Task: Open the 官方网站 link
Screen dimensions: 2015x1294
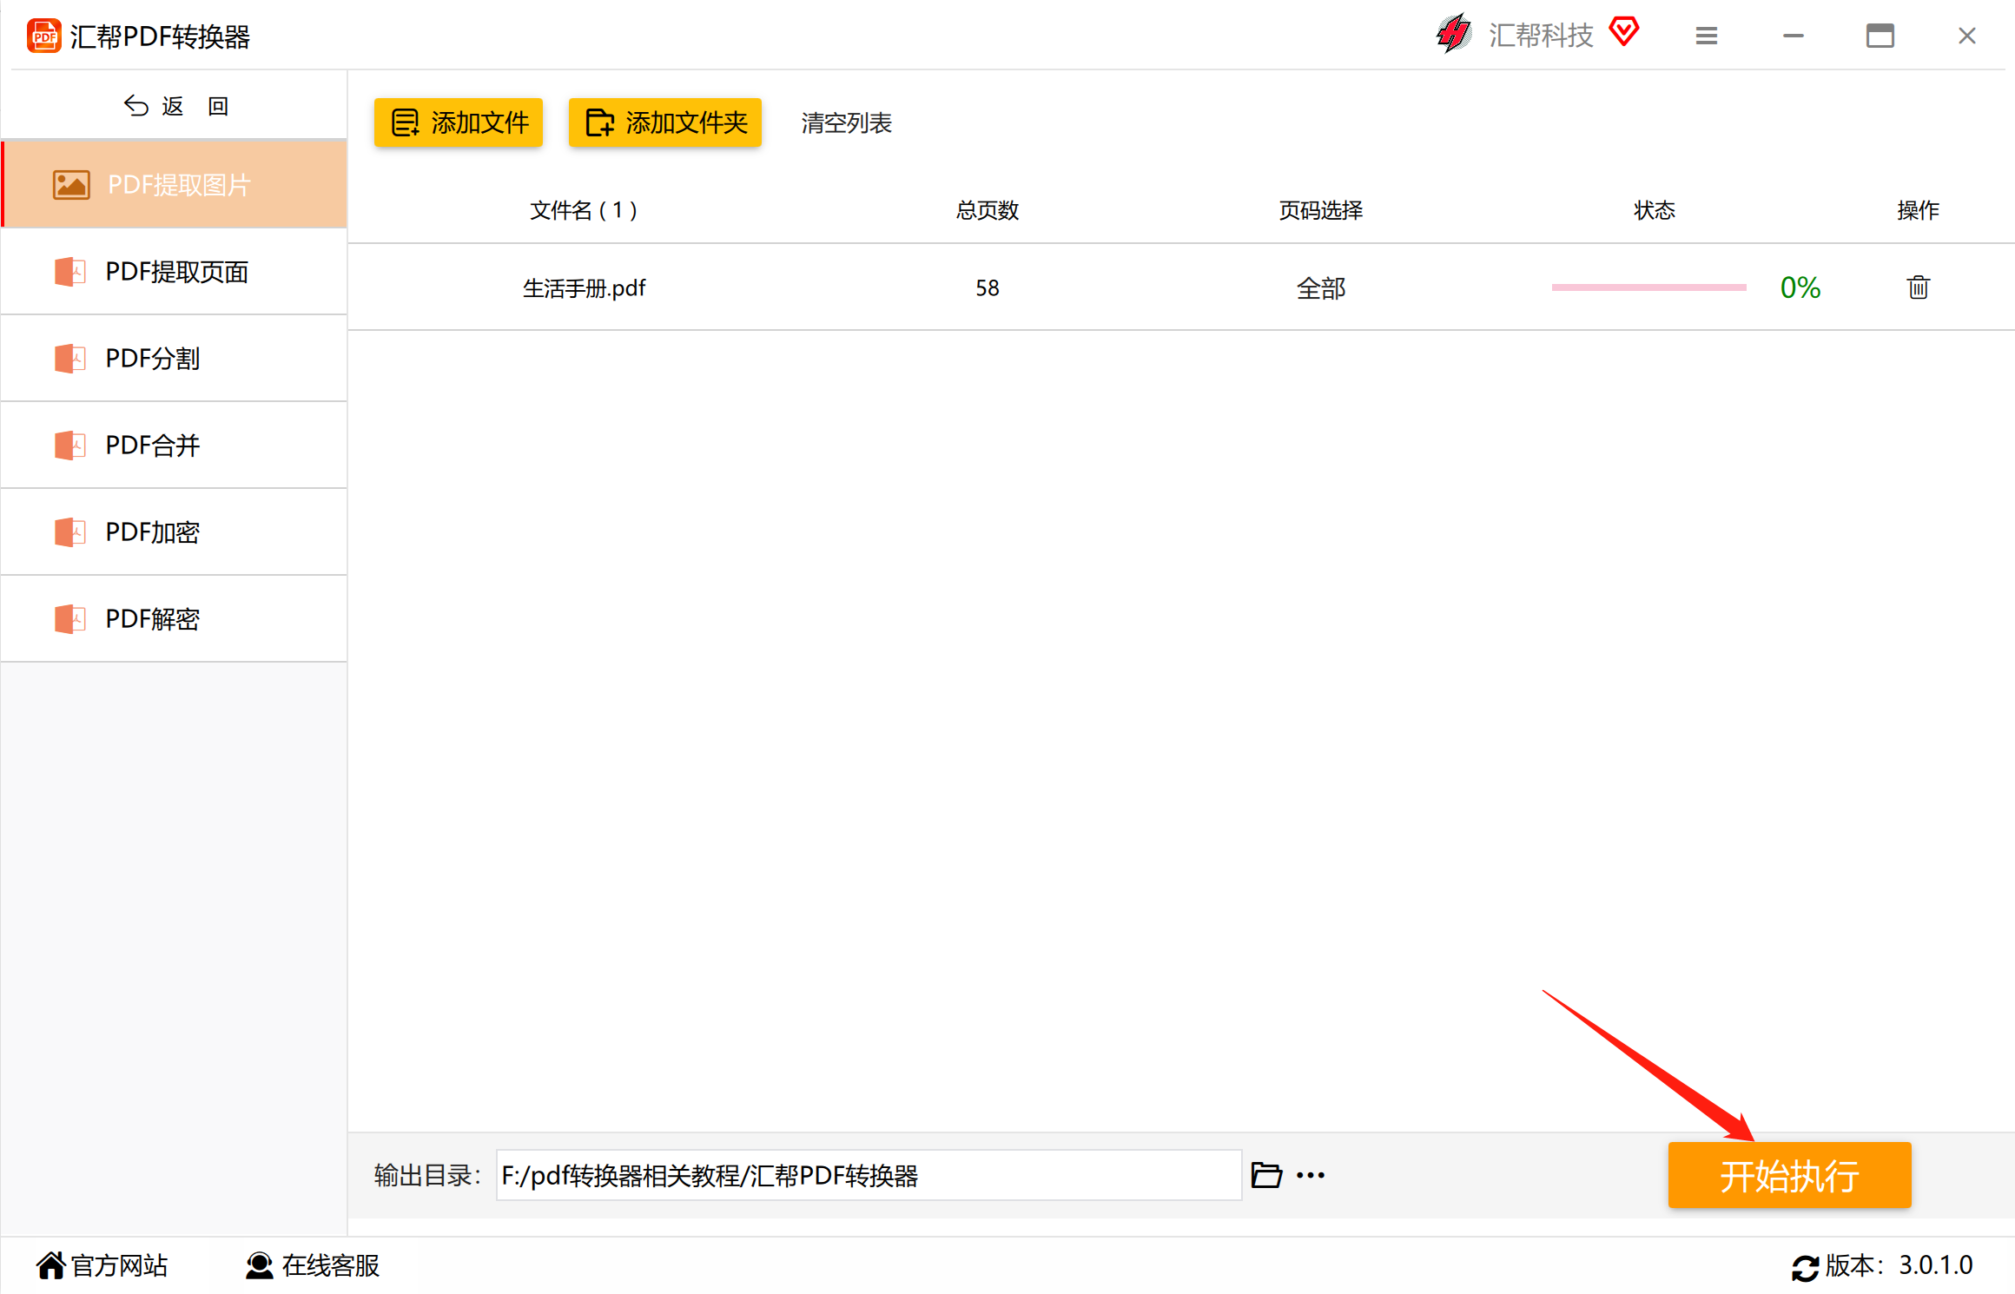Action: (x=119, y=1266)
